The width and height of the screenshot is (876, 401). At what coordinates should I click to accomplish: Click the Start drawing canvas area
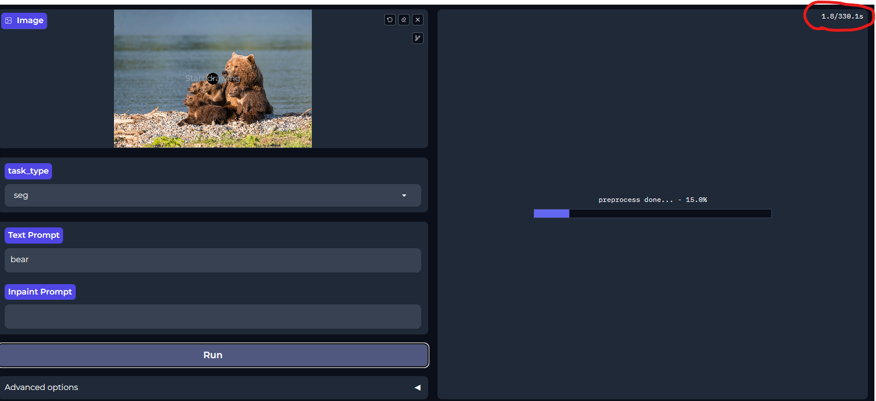[x=213, y=78]
